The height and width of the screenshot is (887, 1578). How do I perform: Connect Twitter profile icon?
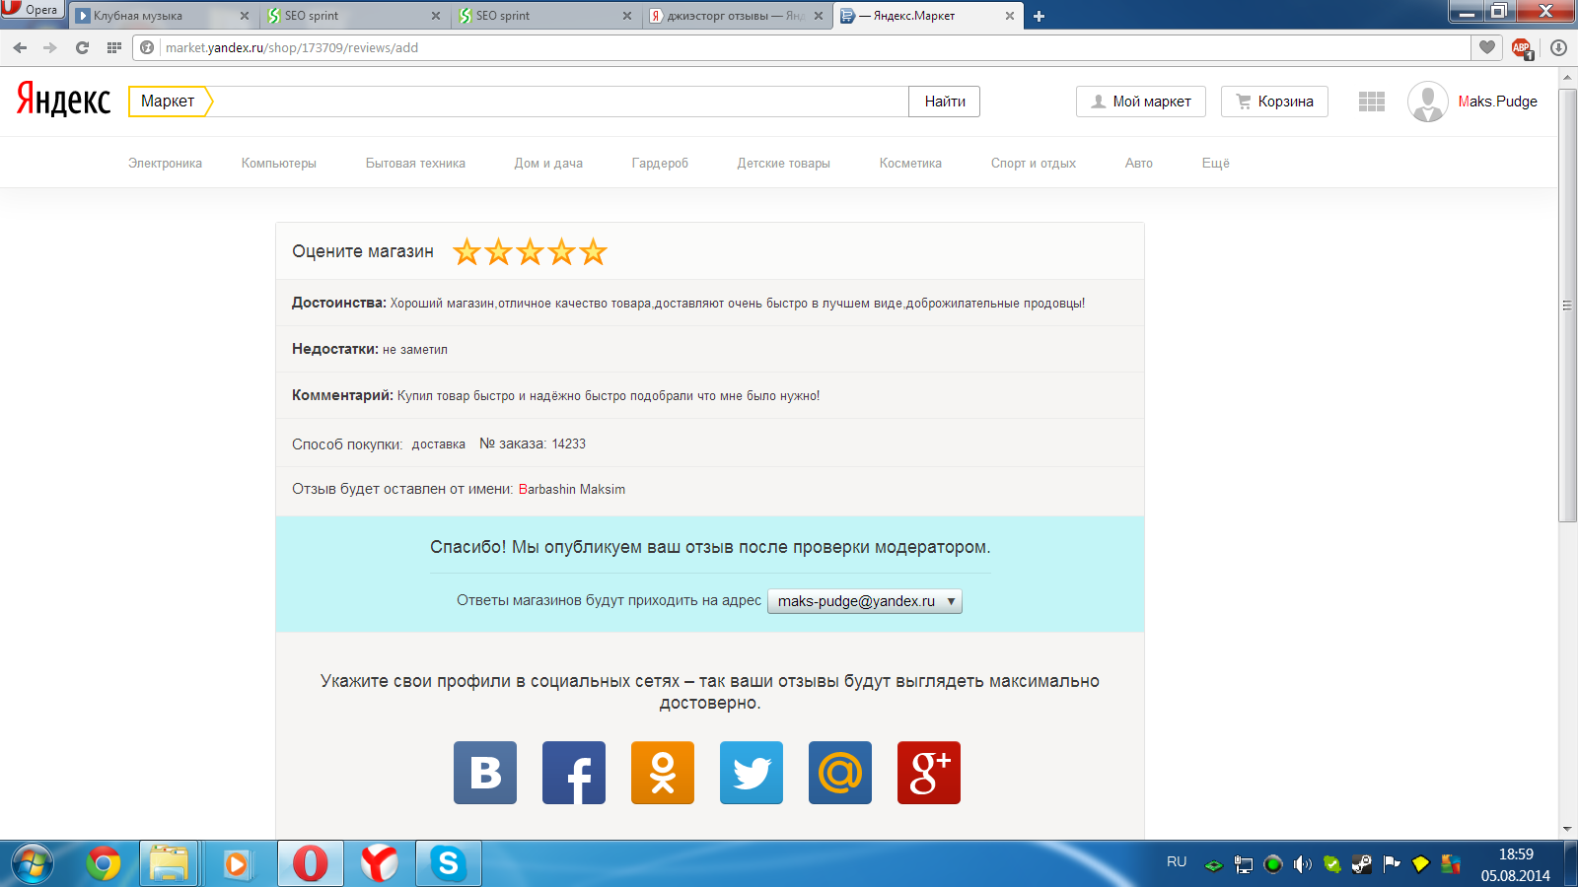click(752, 773)
